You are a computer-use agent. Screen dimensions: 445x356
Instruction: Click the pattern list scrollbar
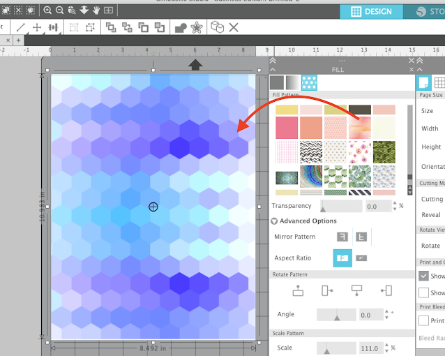coord(410,150)
